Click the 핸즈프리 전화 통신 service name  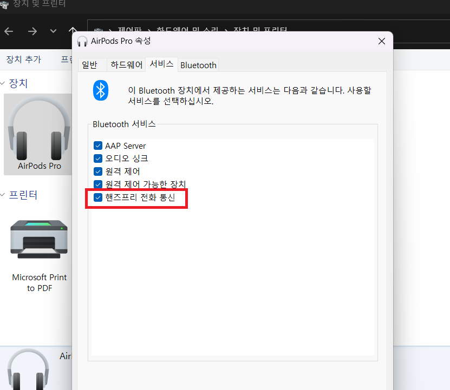140,197
